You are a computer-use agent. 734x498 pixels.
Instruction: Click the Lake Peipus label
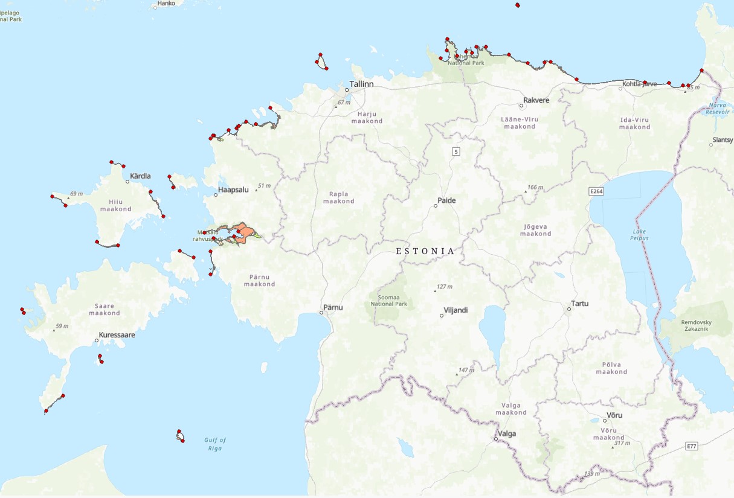(641, 235)
